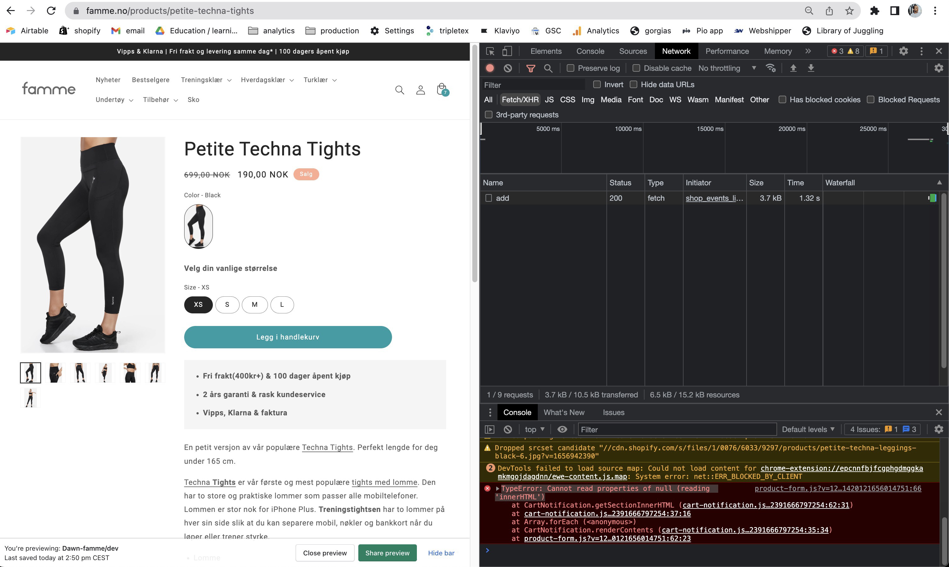Open network request search
This screenshot has width=949, height=567.
pyautogui.click(x=549, y=68)
